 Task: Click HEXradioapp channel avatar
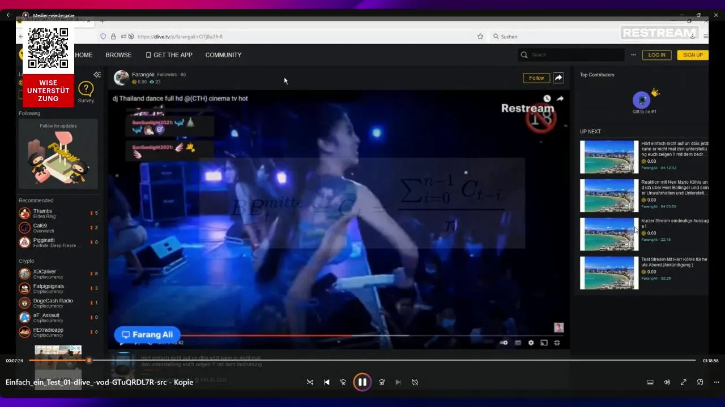(x=24, y=332)
